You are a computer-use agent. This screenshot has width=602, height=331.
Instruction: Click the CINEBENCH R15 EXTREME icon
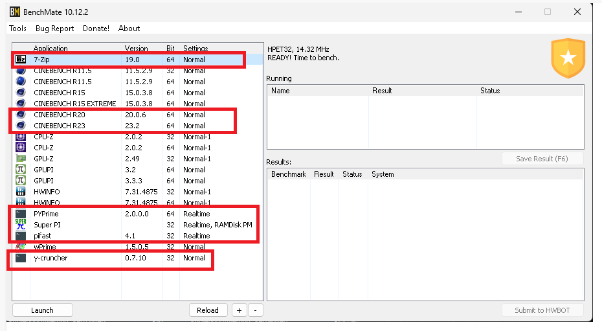click(21, 104)
